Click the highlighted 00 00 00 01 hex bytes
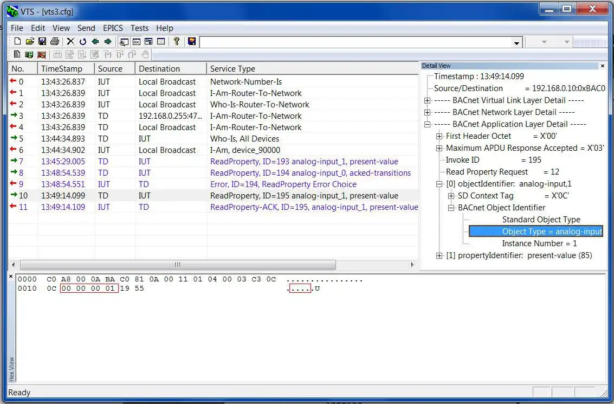614x404 pixels. coord(89,288)
